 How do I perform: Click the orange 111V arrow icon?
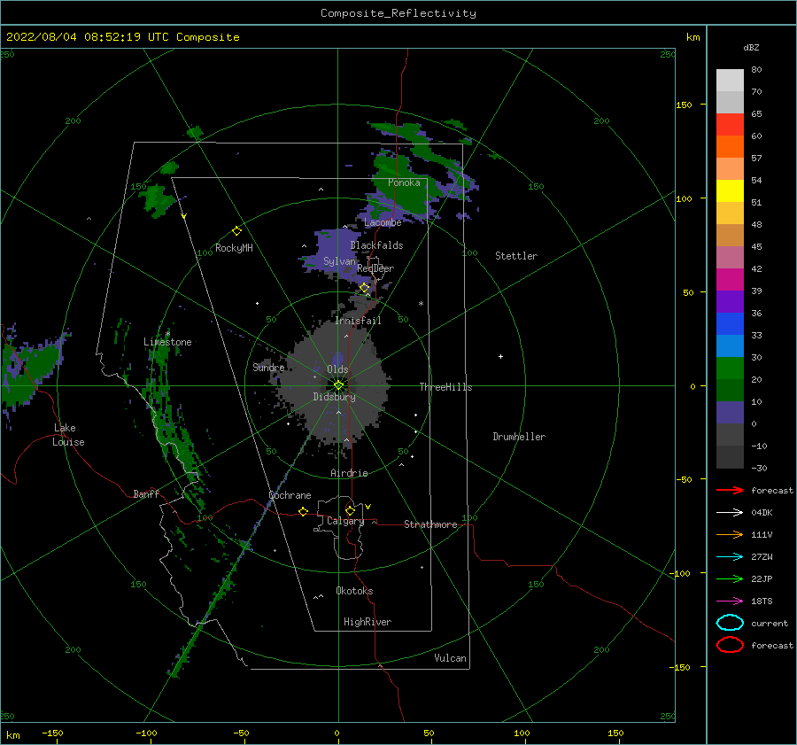point(730,534)
